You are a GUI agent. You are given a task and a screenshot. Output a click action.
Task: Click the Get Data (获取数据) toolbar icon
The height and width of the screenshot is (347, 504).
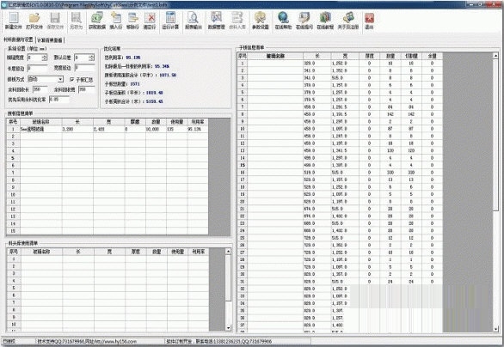(97, 21)
